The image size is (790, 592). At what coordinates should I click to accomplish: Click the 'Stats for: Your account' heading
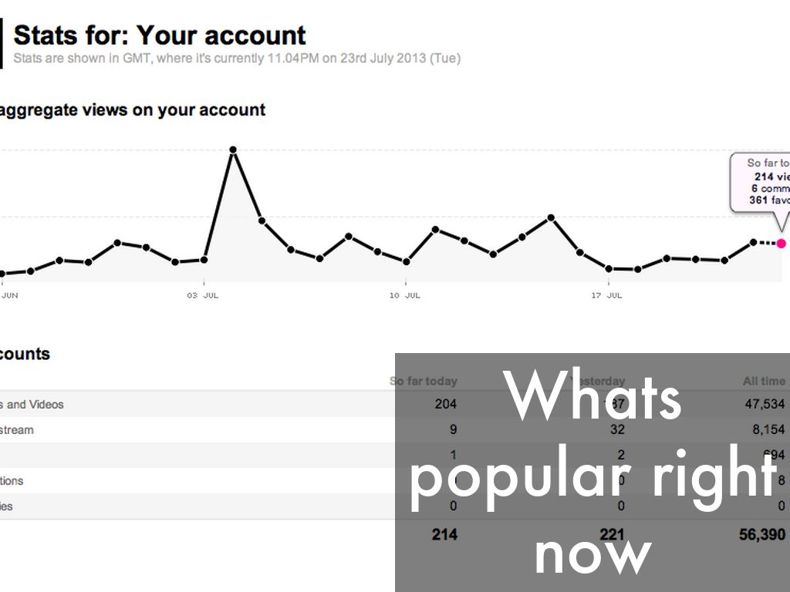click(160, 35)
